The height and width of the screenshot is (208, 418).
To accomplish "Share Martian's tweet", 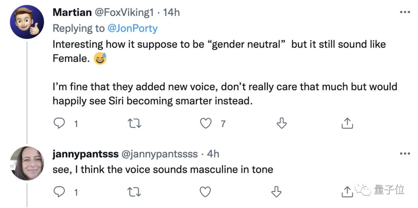I will coord(347,123).
